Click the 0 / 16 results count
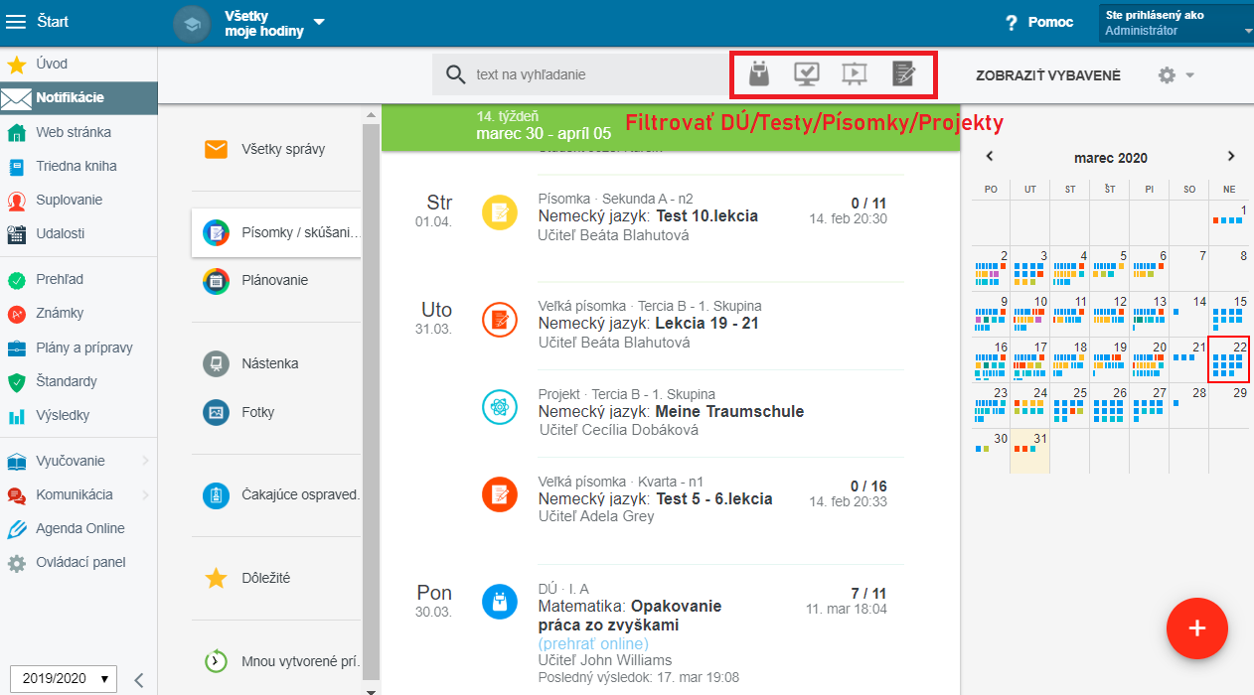 click(868, 486)
